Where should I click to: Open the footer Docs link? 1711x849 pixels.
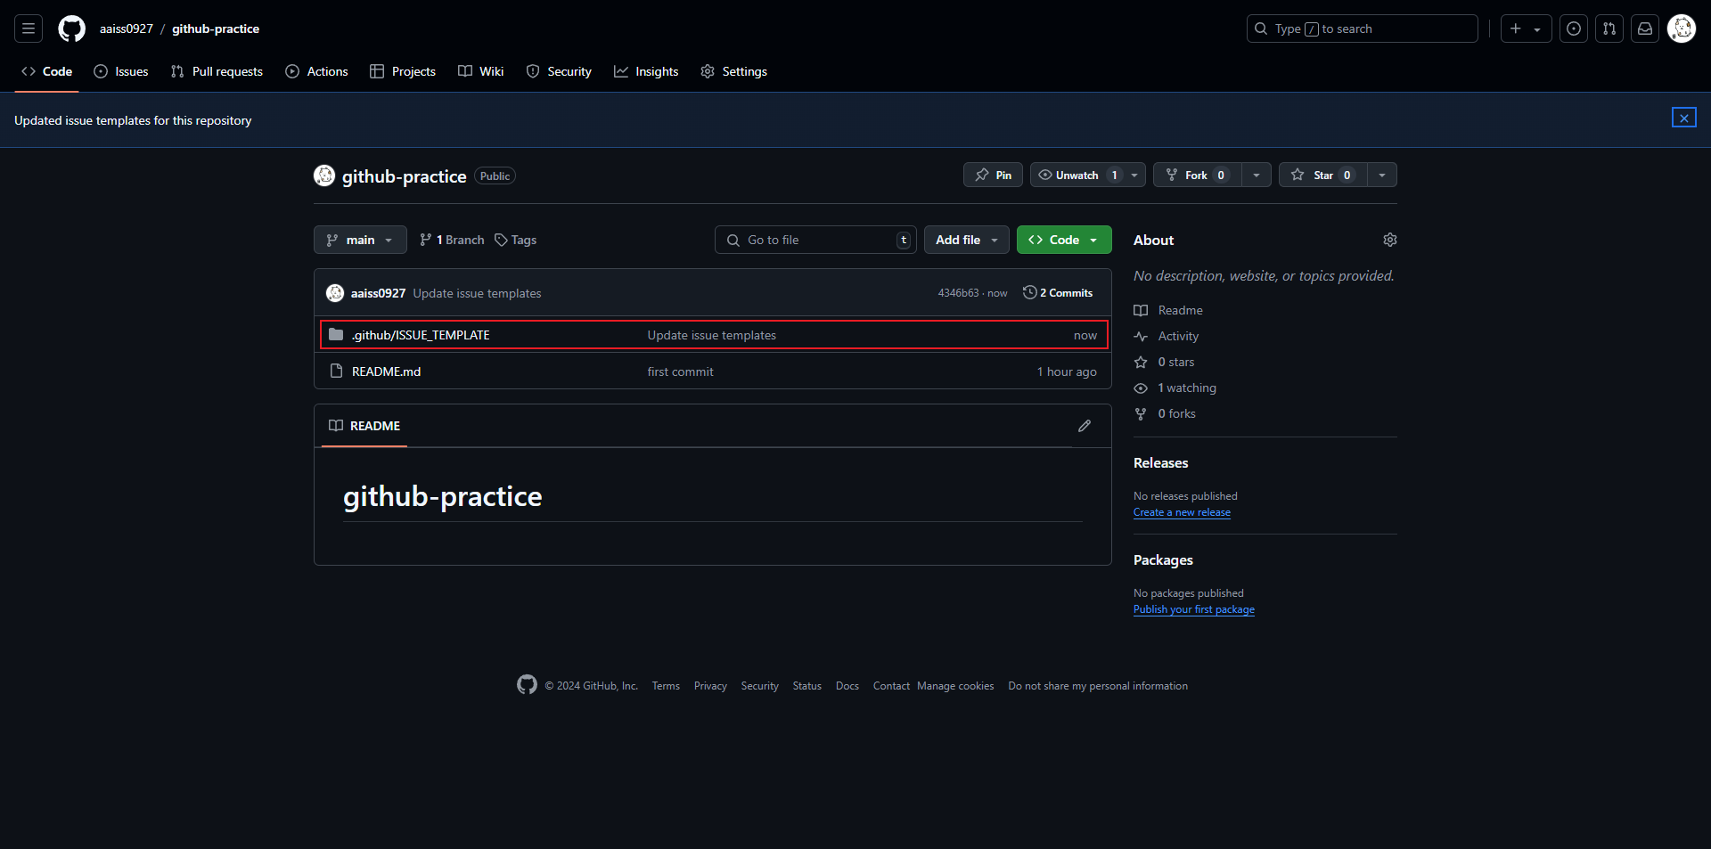click(847, 686)
